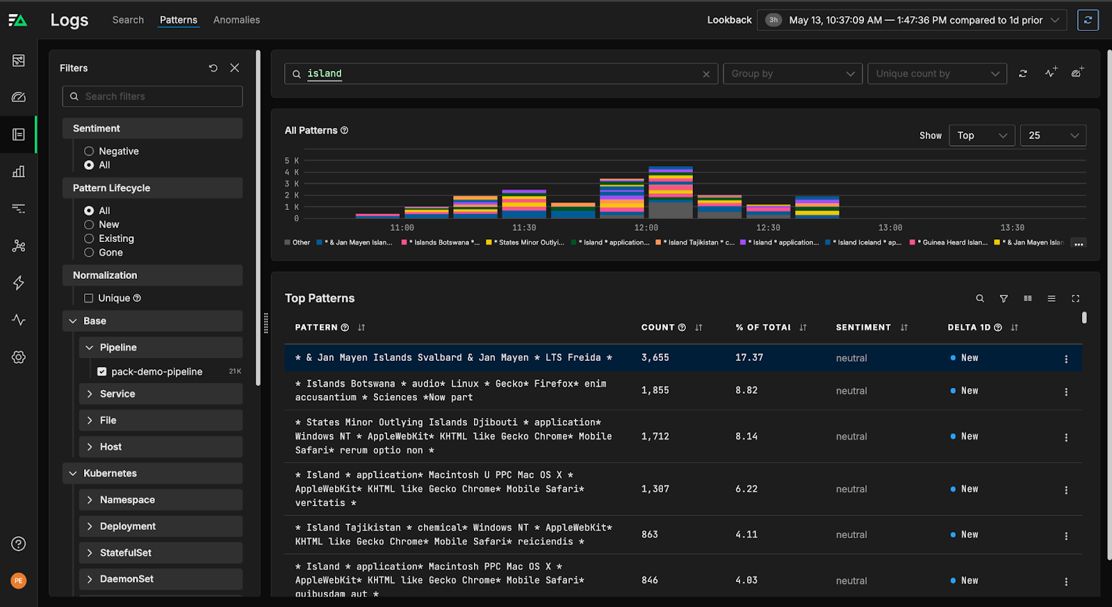Click the search icon in Top Patterns header
This screenshot has height=607, width=1112.
[980, 298]
